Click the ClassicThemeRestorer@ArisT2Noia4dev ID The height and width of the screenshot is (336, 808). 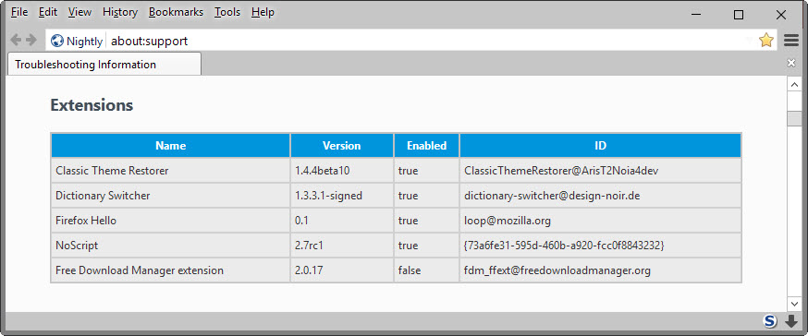click(561, 171)
